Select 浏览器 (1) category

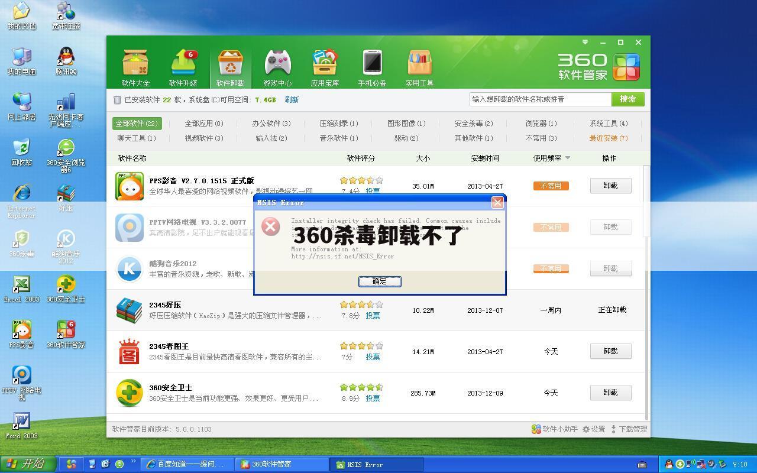tap(541, 124)
